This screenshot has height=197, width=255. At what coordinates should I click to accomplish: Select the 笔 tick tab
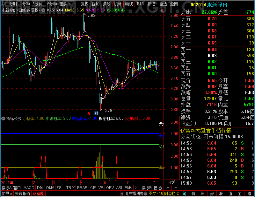click(184, 194)
